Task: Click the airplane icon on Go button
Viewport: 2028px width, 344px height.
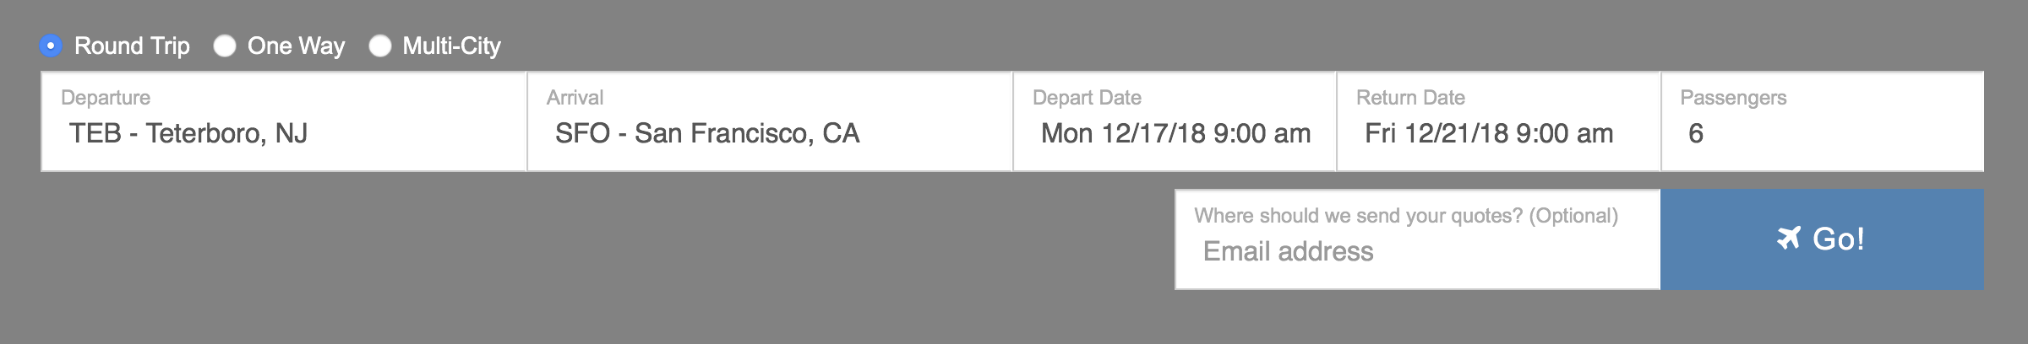Action: click(1789, 239)
